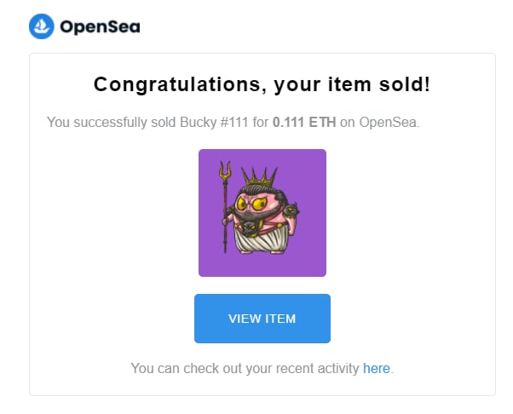Click the white skirt on Bucky character

pos(262,239)
